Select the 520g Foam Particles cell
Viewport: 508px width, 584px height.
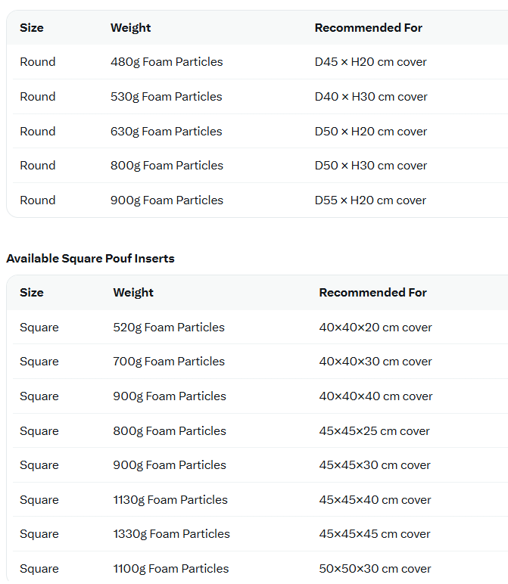(169, 328)
